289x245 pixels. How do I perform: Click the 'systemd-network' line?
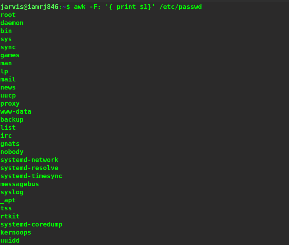29,160
